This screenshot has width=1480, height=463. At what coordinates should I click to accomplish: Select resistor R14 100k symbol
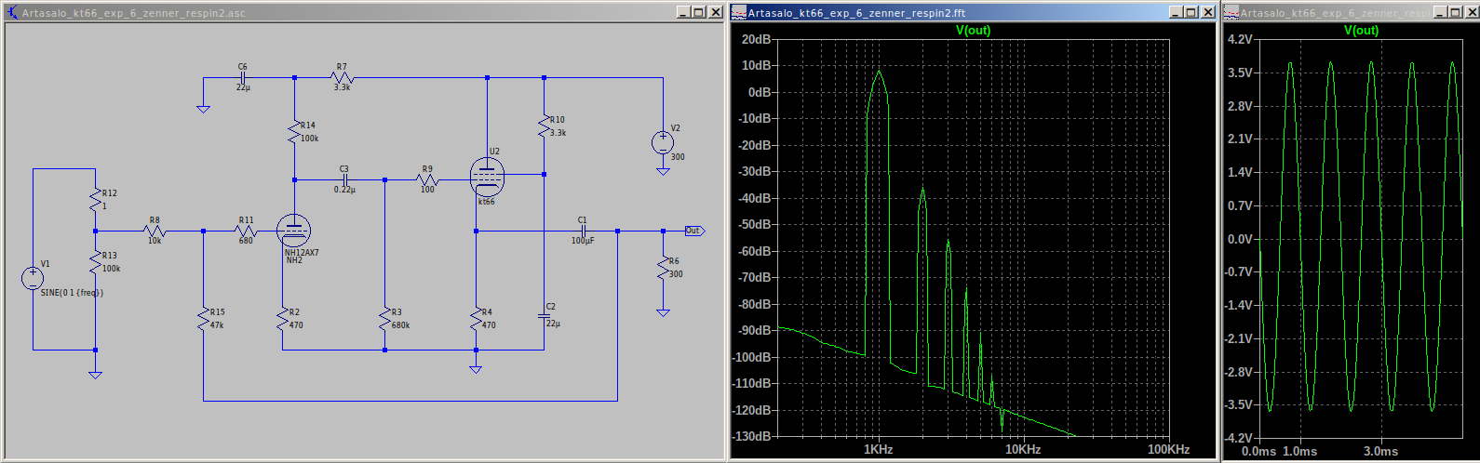click(295, 132)
